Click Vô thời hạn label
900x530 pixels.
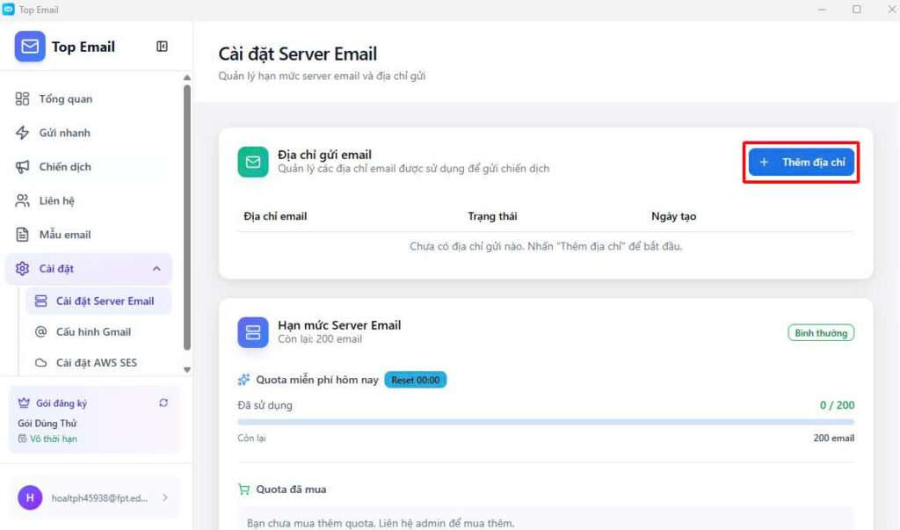(x=54, y=439)
